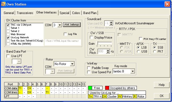Select TX SSB radio button
Image resolution: width=172 pixels, height=102 pixels.
(x=154, y=48)
